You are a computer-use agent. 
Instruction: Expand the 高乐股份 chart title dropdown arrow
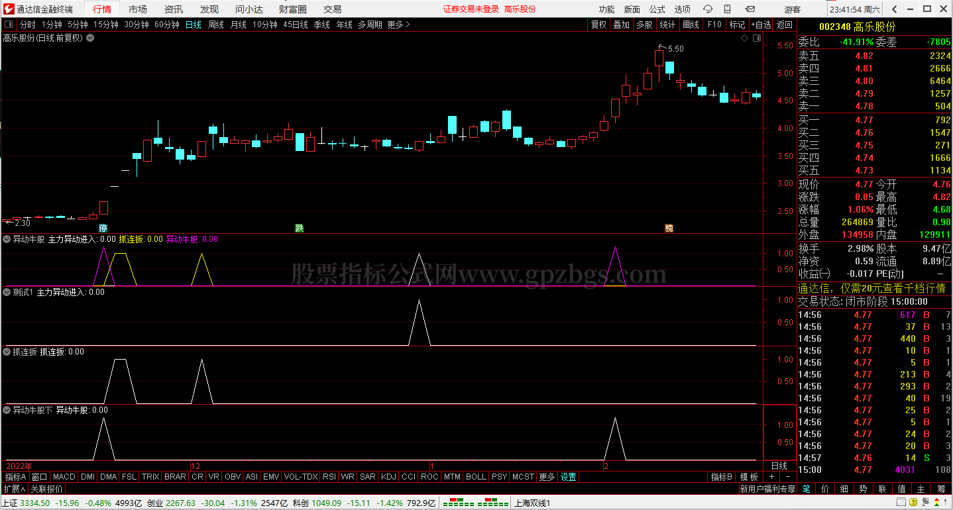pyautogui.click(x=90, y=38)
